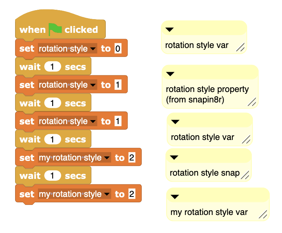
Task: Click the "set" label on the block set to 0
Action: [27, 49]
